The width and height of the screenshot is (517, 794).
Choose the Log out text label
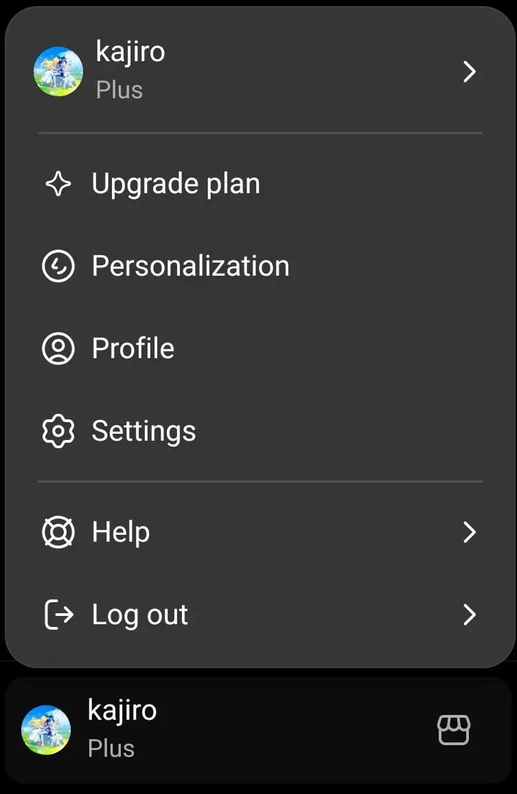coord(140,616)
